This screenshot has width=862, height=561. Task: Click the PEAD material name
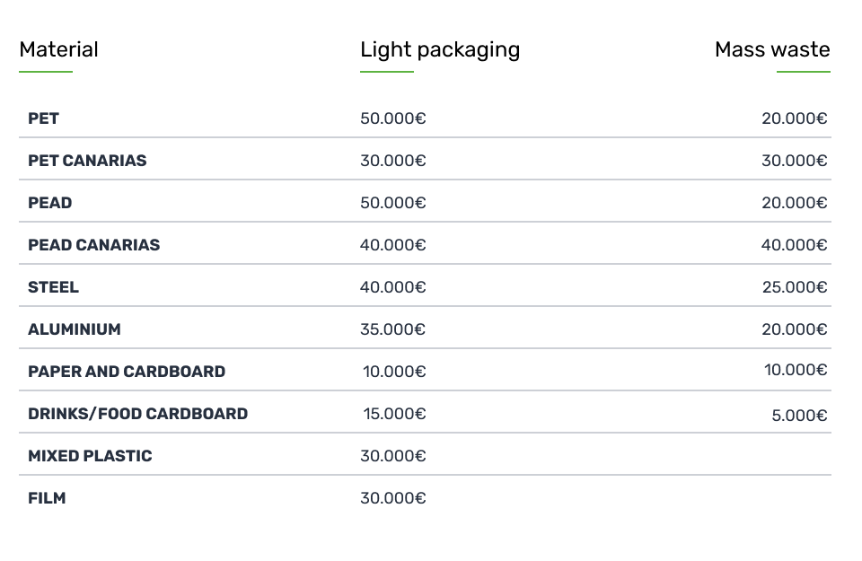coord(50,203)
